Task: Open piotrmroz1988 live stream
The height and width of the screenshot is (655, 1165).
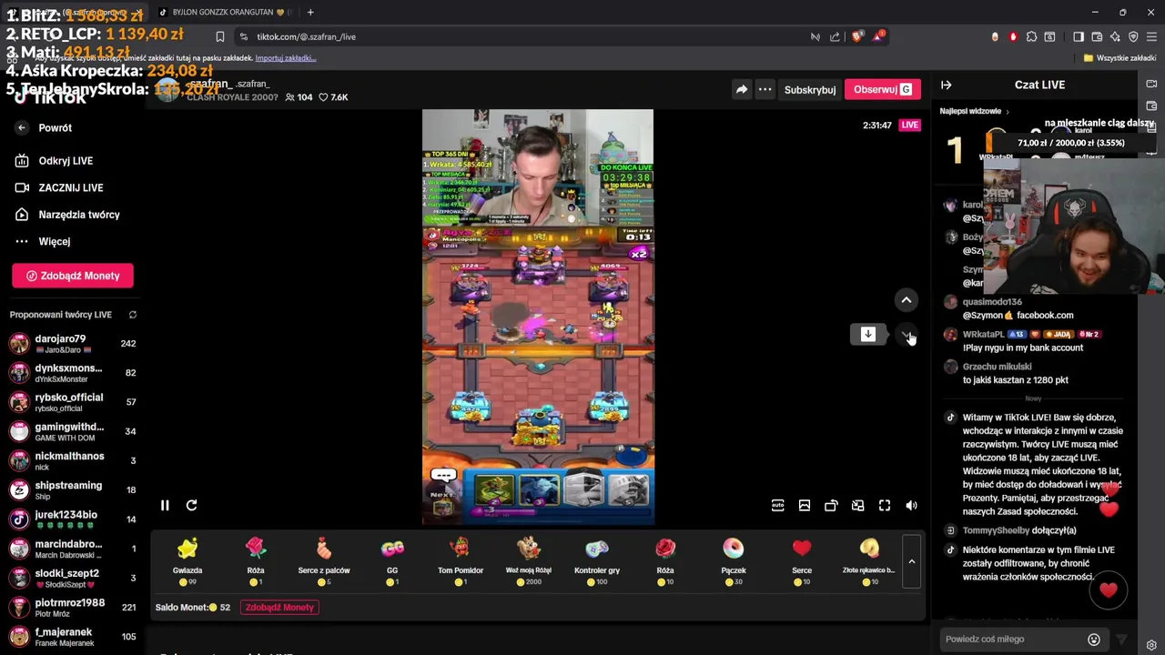Action: [x=73, y=607]
